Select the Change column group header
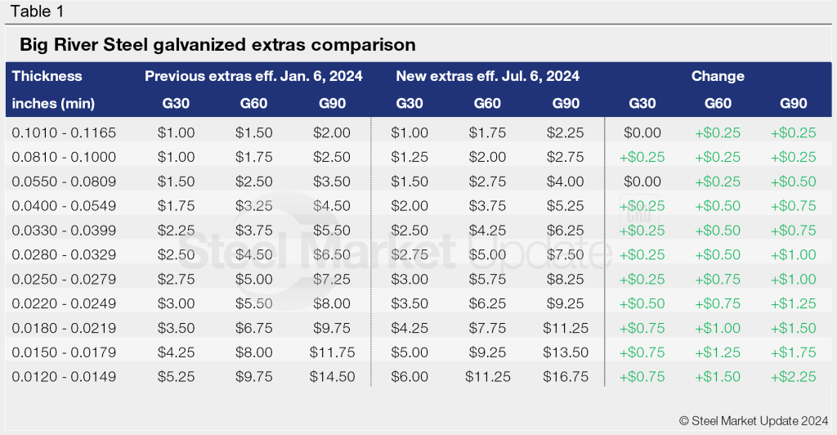 point(718,76)
